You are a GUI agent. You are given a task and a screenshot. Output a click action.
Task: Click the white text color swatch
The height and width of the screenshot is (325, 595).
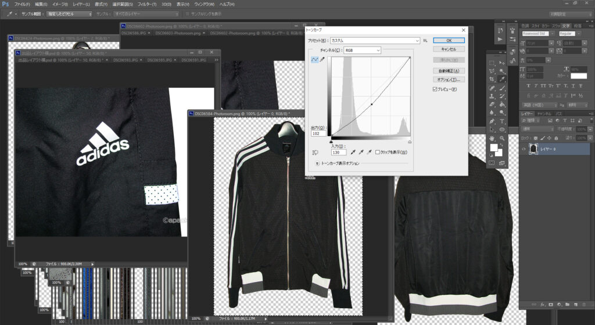pos(579,76)
